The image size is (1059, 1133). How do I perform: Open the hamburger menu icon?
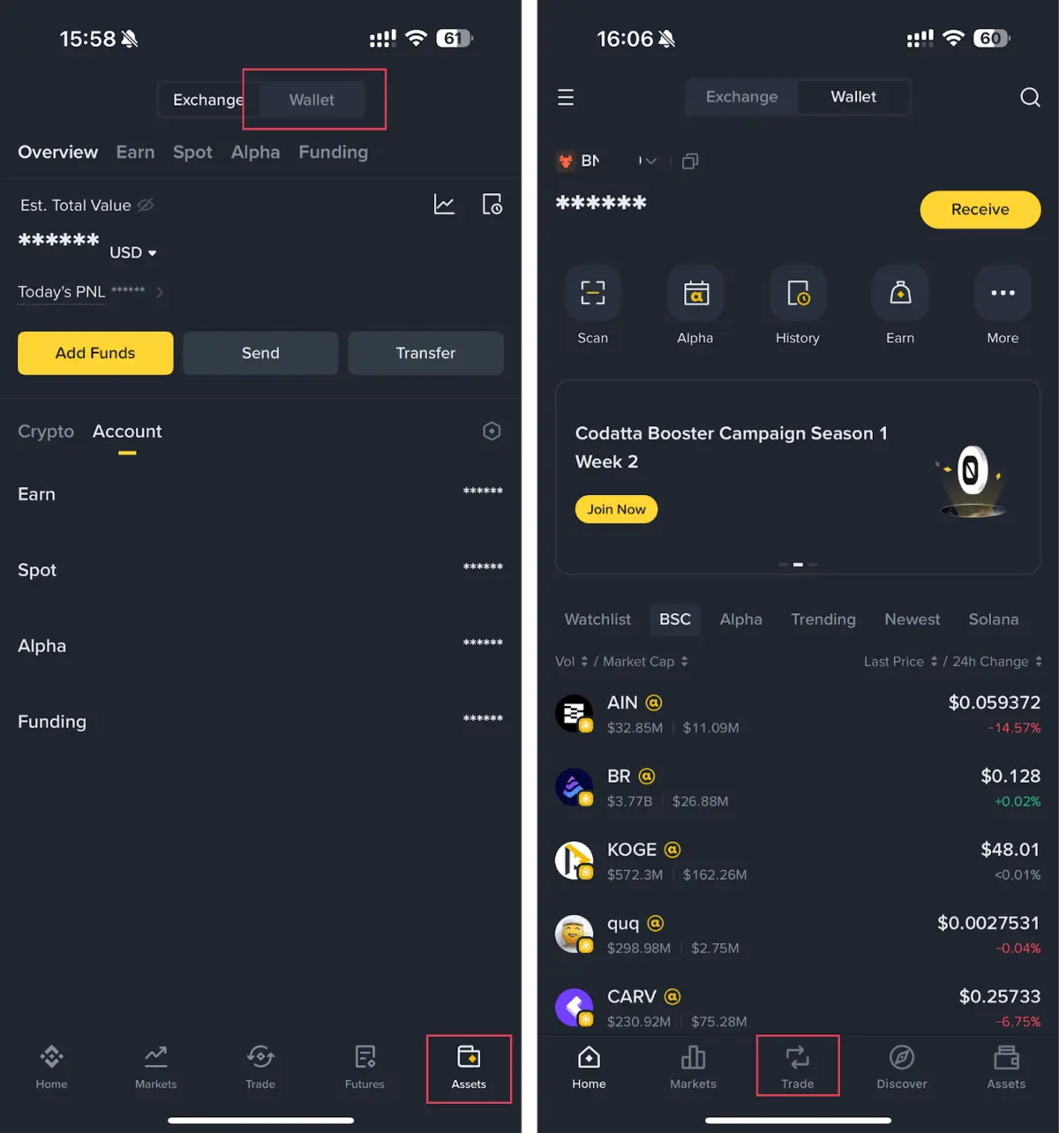coord(566,97)
